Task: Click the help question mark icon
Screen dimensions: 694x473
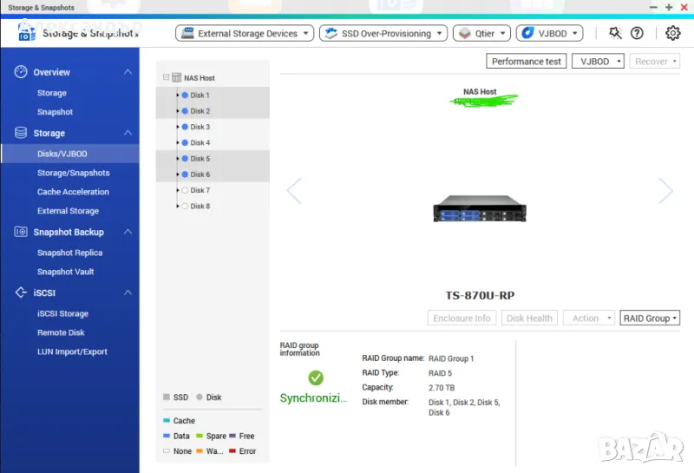Action: click(637, 33)
